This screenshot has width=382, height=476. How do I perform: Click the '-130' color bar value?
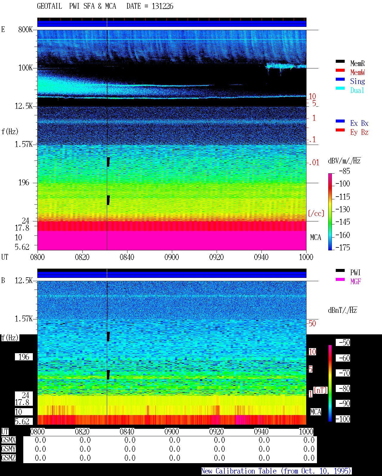tap(343, 209)
